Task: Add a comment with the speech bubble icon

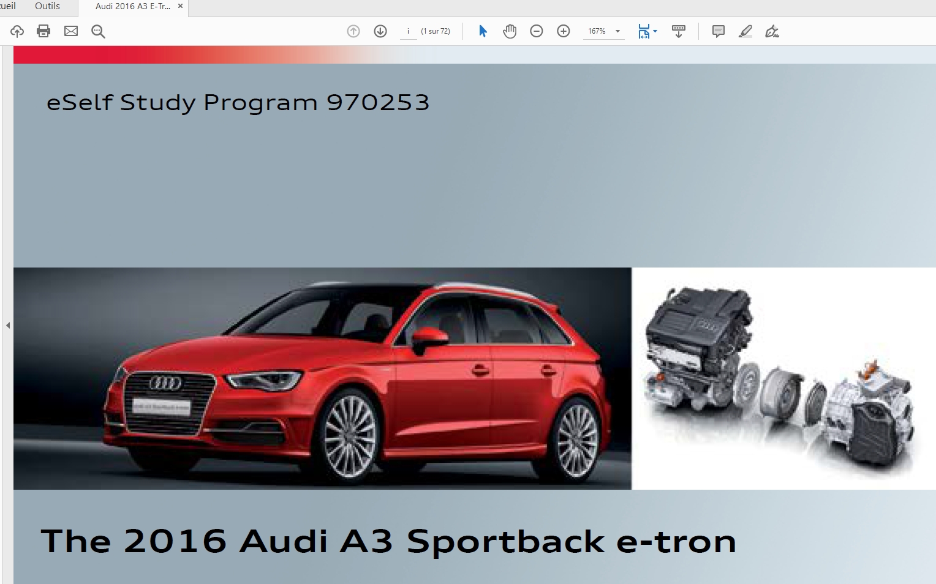Action: click(x=719, y=31)
